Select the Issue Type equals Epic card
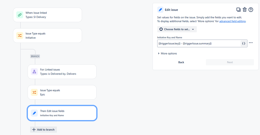 (x=62, y=92)
